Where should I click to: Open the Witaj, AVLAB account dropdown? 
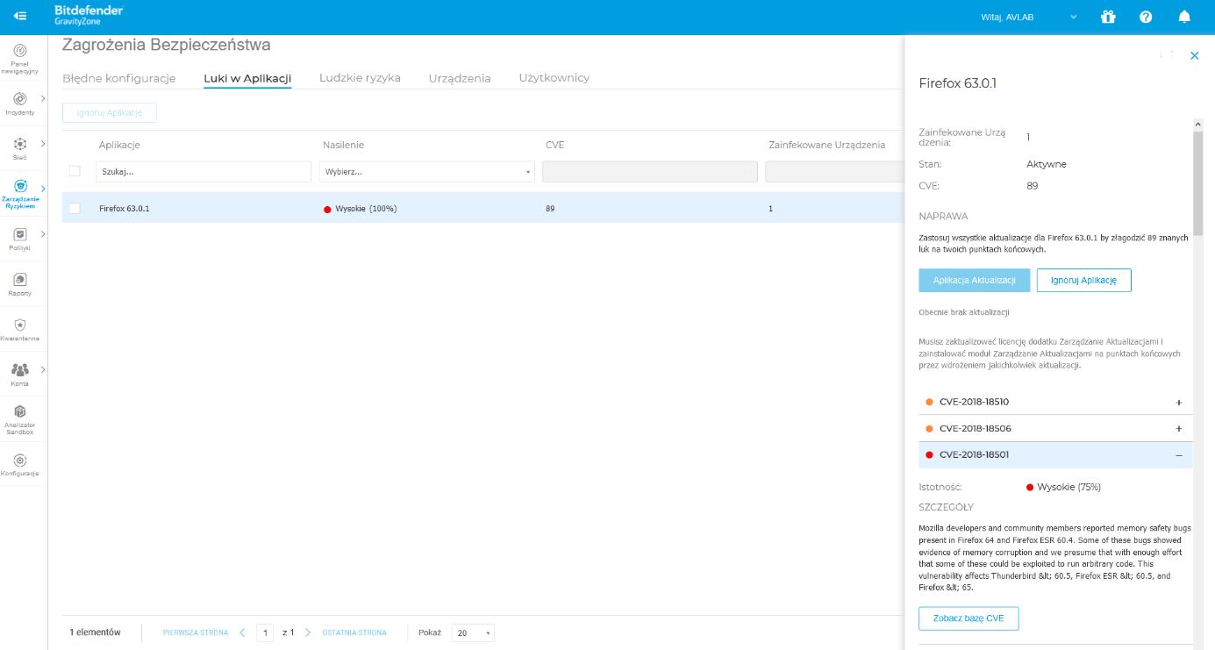1029,17
